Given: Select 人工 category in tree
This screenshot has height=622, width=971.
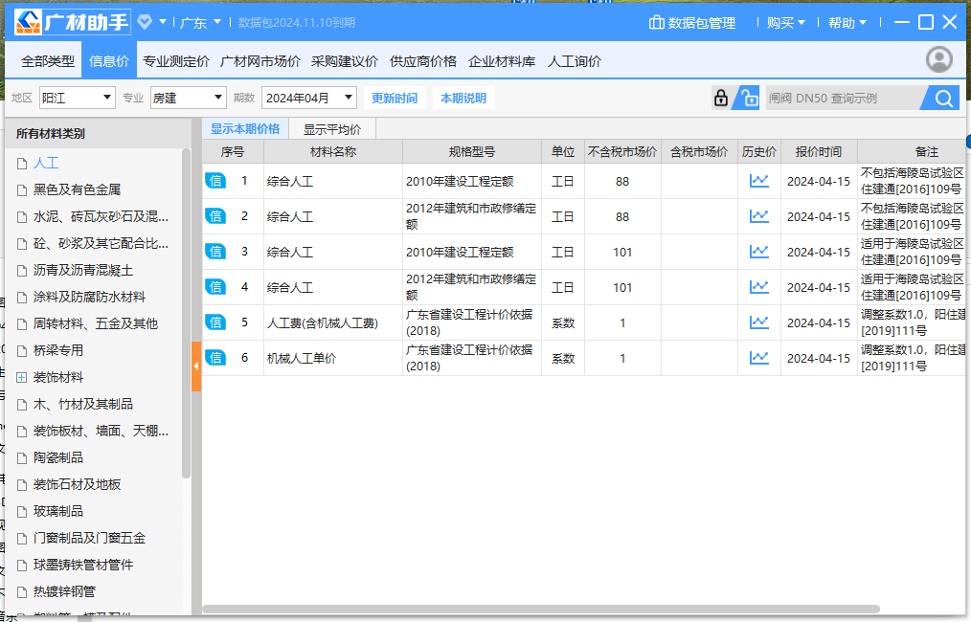Looking at the screenshot, I should [46, 163].
